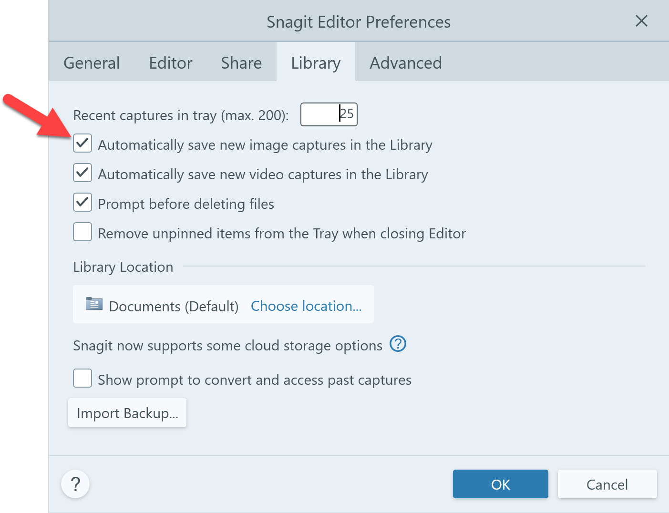669x513 pixels.
Task: Uncheck automatically save new image captures
Action: (82, 144)
